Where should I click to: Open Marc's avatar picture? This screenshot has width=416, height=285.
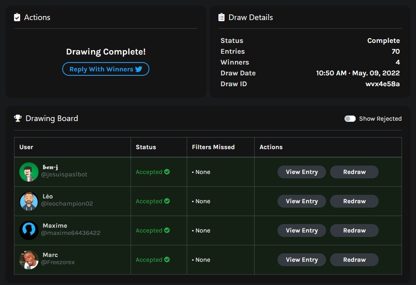pos(29,260)
